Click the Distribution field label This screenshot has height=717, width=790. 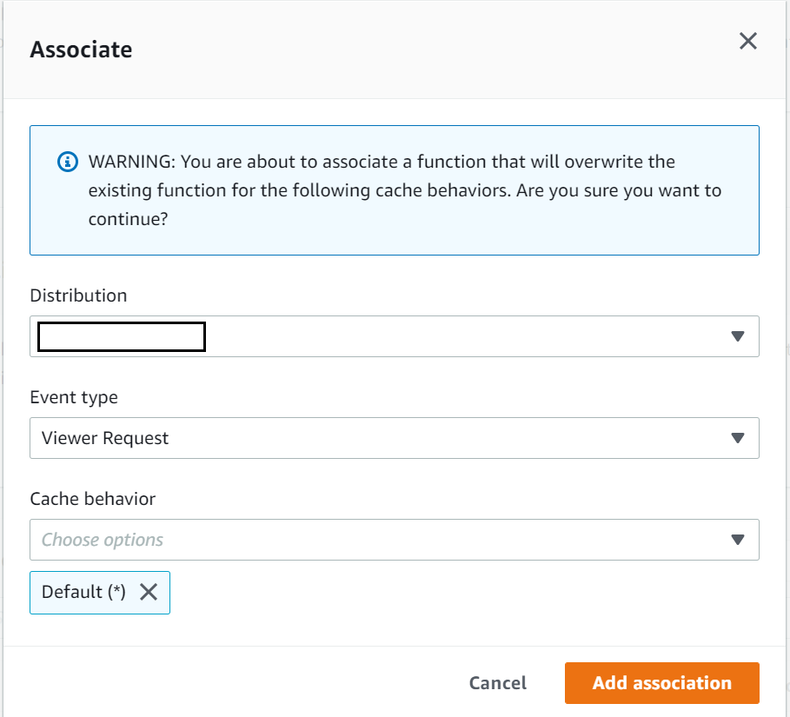[x=78, y=295]
